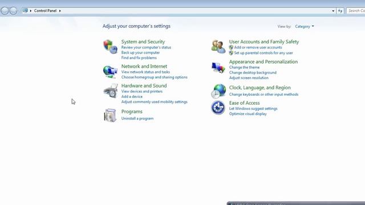Click Change desktop background
This screenshot has width=365, height=205.
(253, 72)
